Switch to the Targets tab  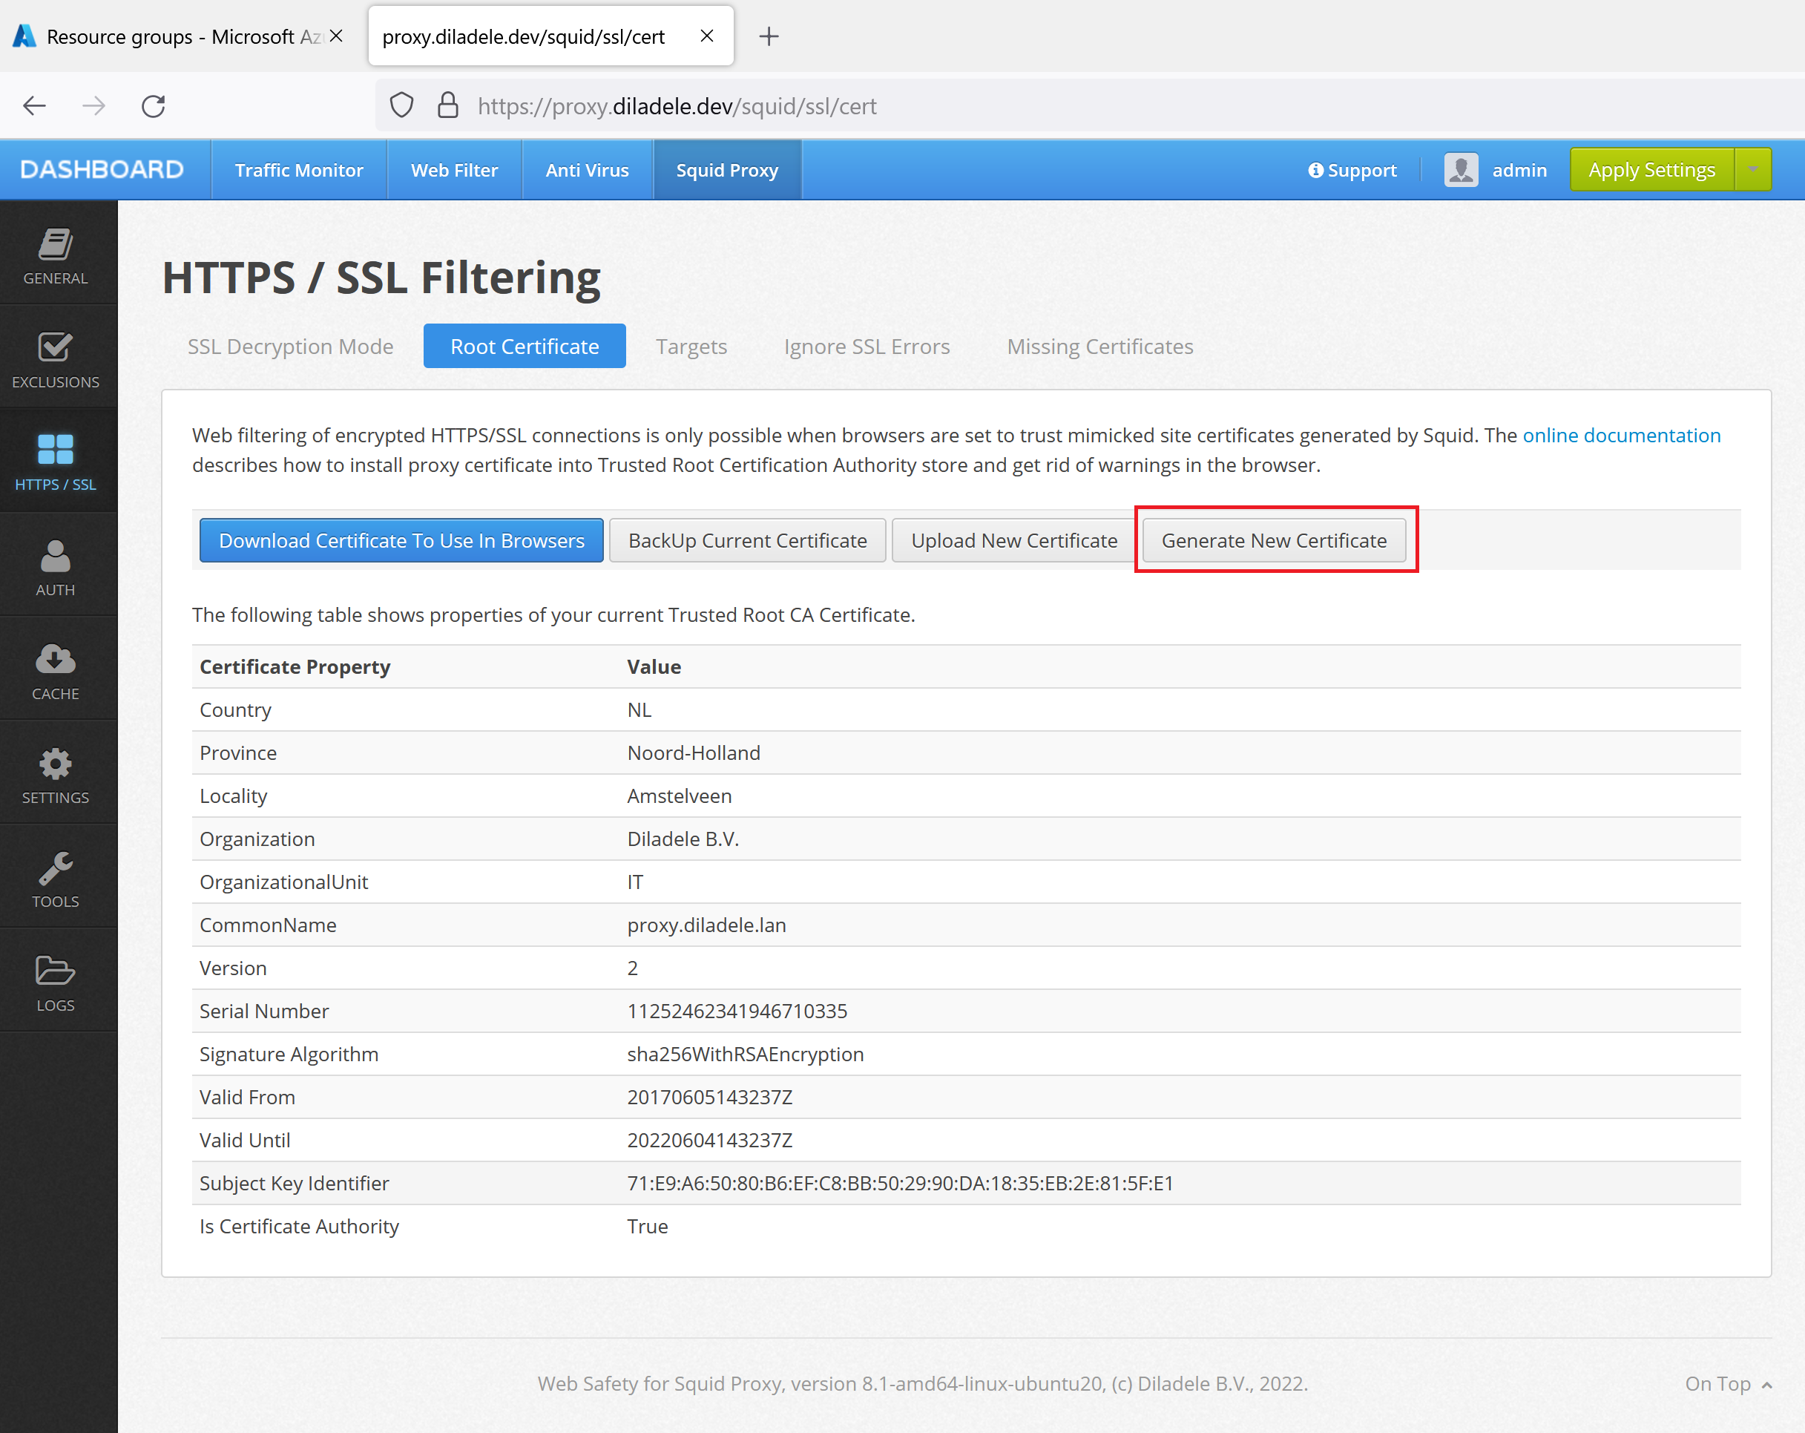click(x=691, y=346)
